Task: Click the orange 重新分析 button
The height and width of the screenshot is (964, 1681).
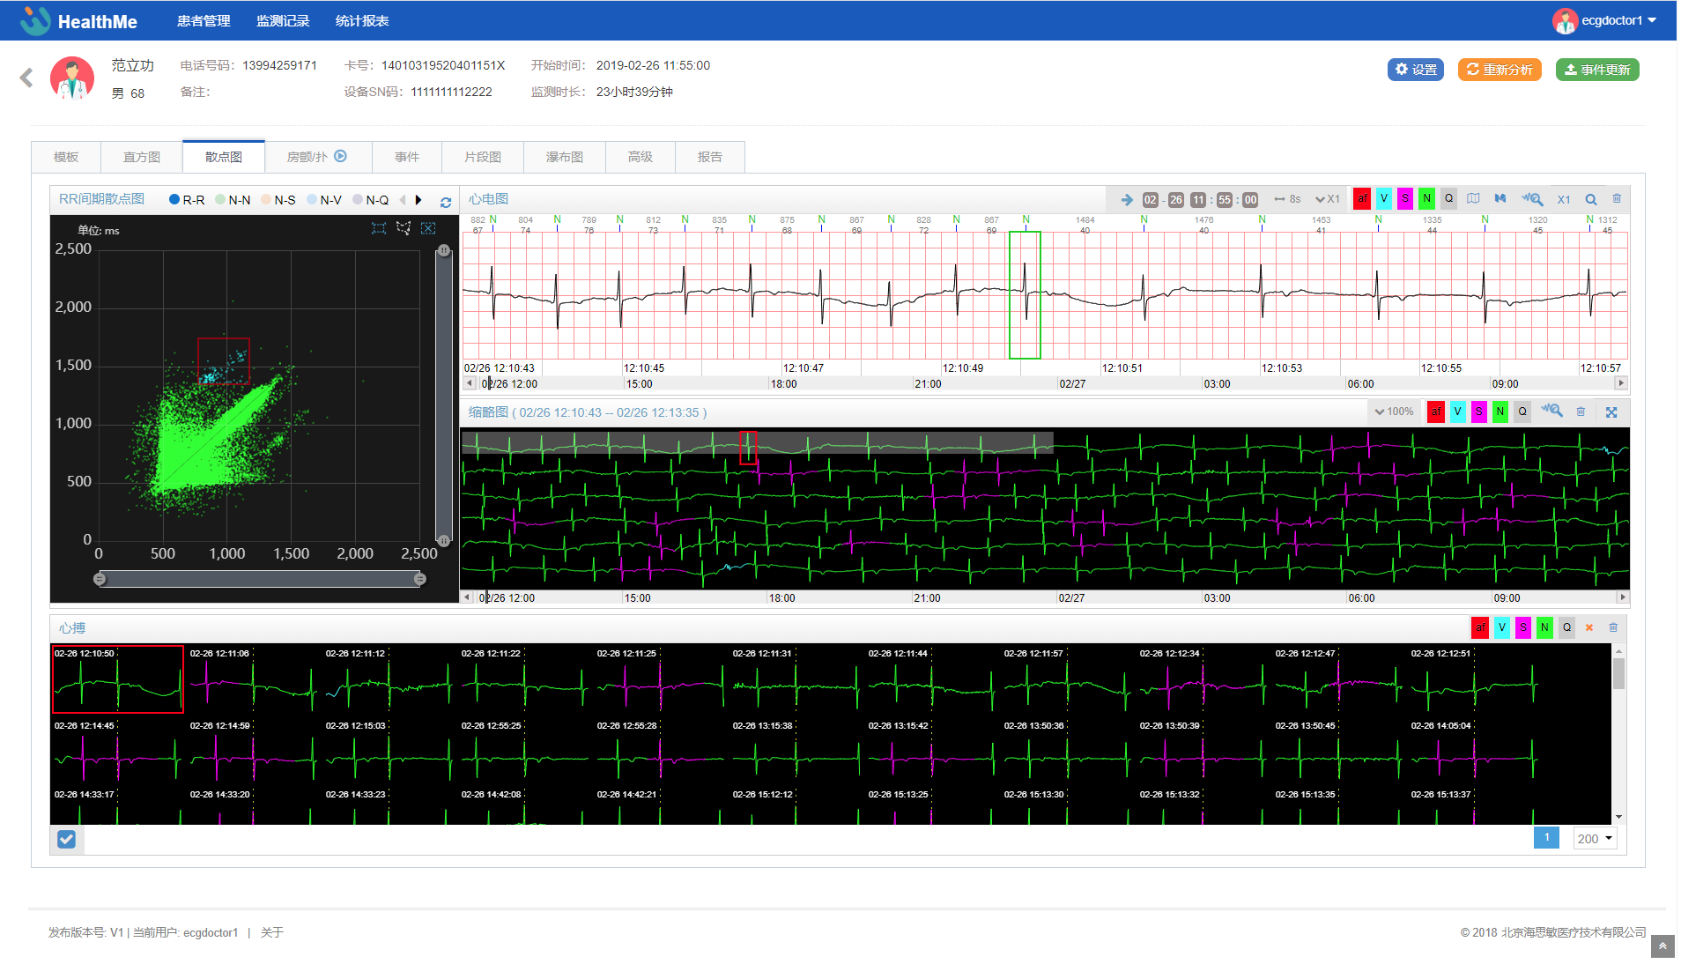Action: 1500,70
